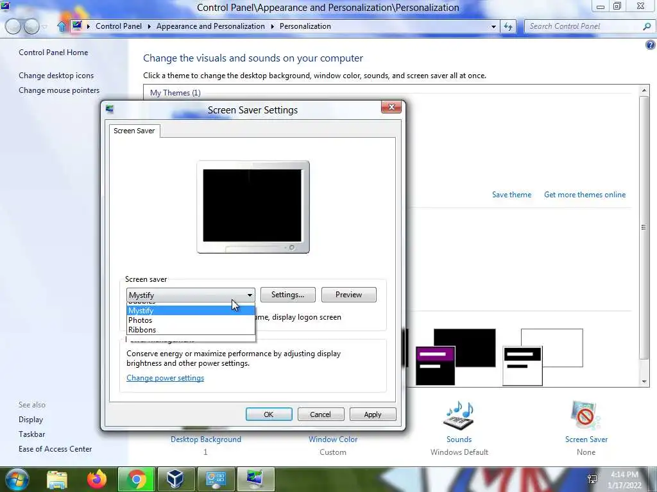Expand arrow after Appearance and Personalization breadcrumb

click(x=272, y=26)
